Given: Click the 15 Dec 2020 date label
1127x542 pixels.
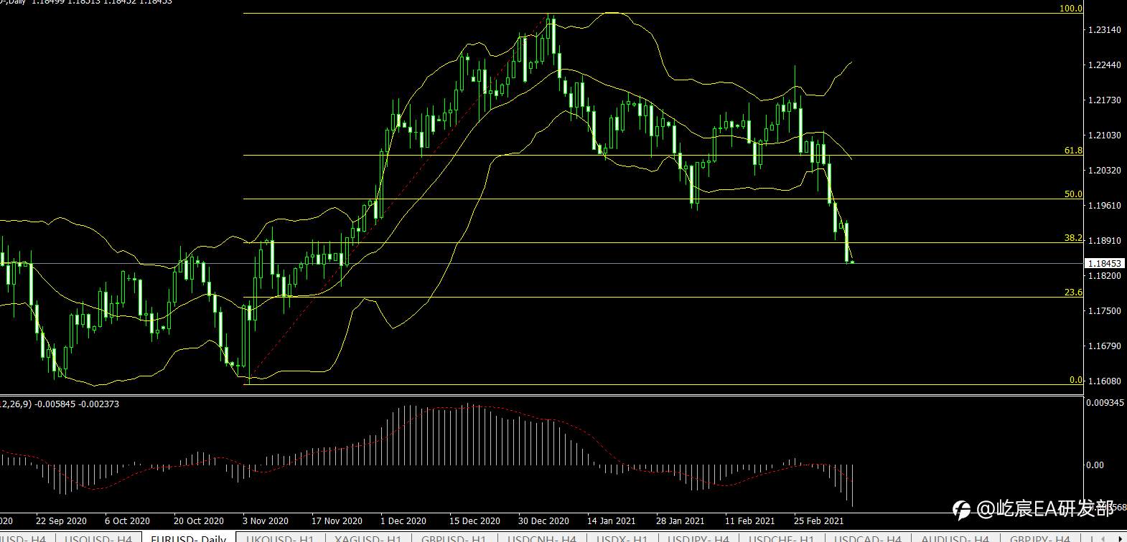Looking at the screenshot, I should 474,521.
